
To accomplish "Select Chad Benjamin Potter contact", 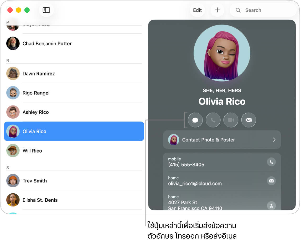I will coord(74,44).
